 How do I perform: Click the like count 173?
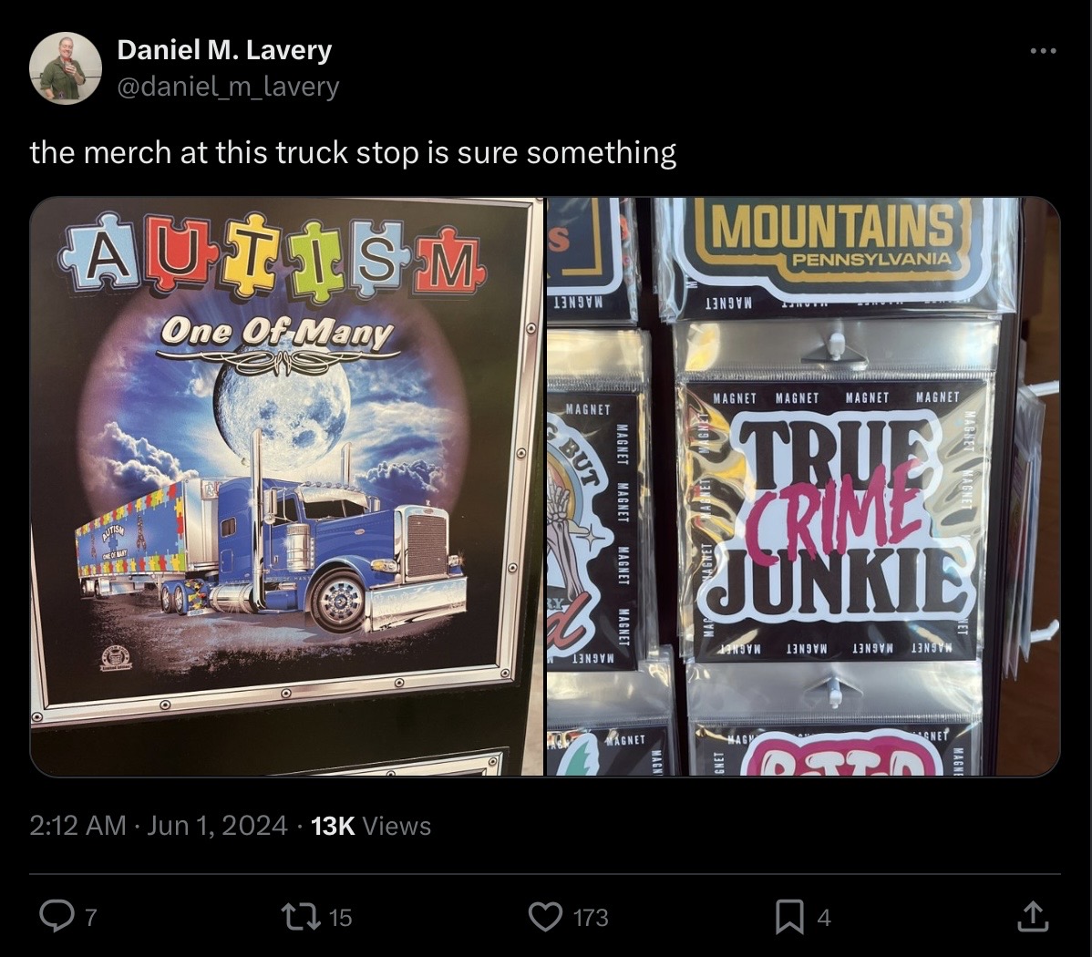pyautogui.click(x=591, y=917)
